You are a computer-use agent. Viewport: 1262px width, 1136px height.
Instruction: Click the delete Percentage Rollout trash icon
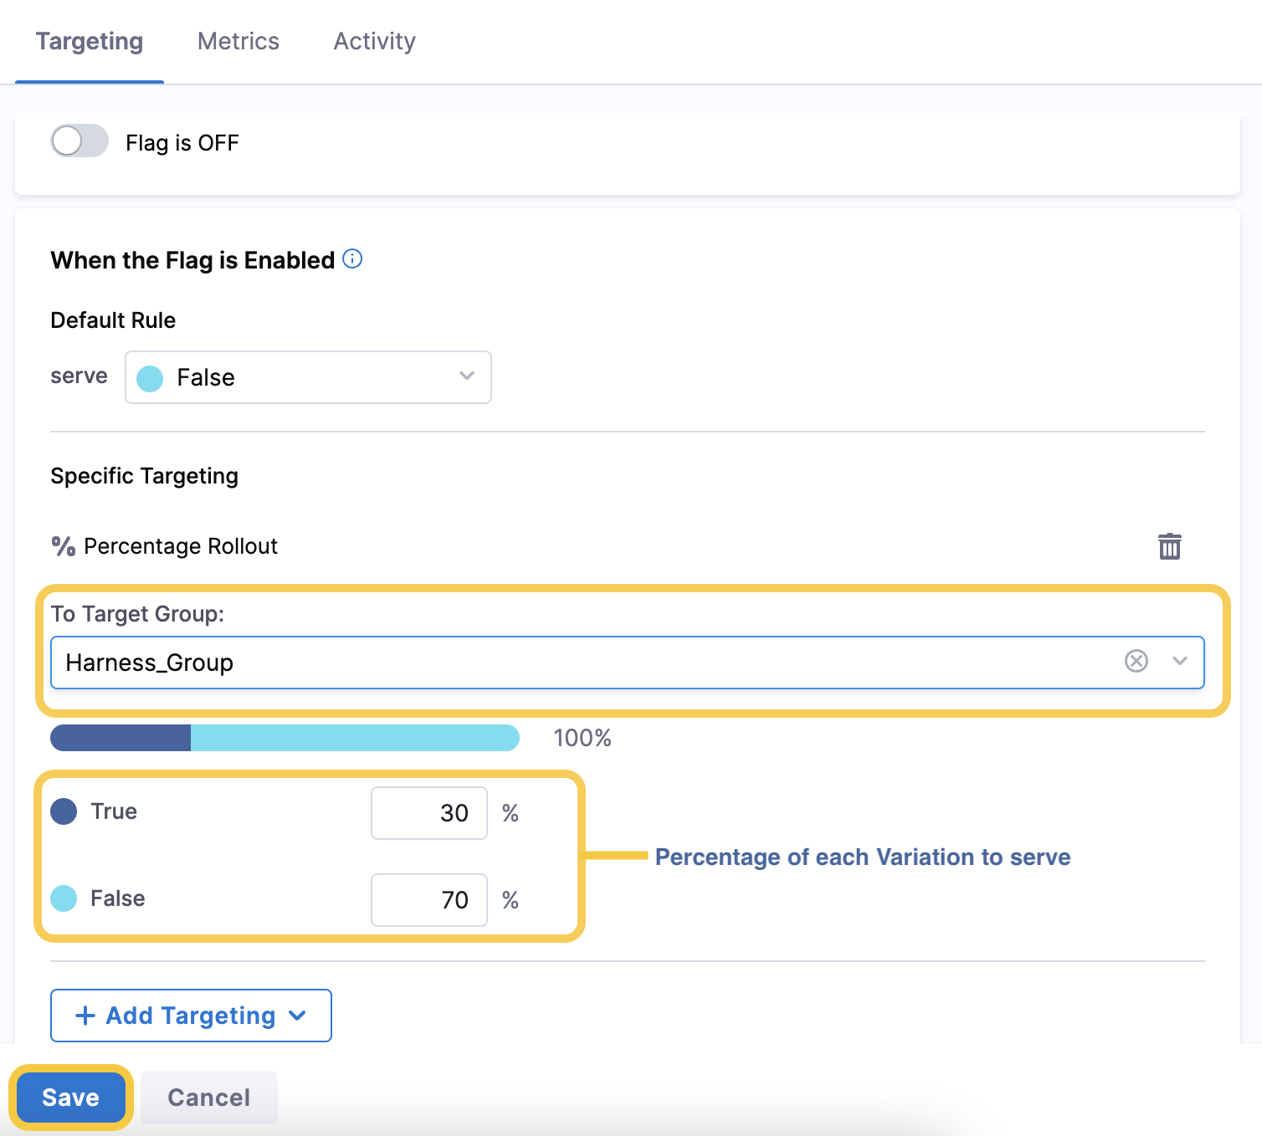tap(1169, 545)
